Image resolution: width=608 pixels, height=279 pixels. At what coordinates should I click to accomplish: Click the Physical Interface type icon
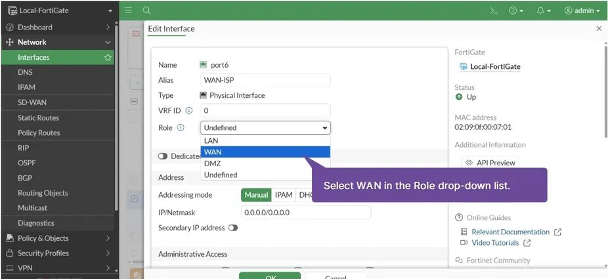coord(203,95)
